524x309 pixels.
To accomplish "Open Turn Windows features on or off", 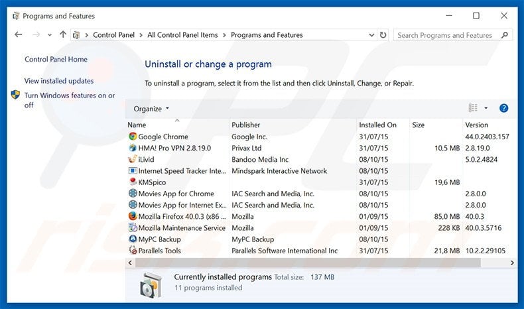I will click(x=70, y=100).
